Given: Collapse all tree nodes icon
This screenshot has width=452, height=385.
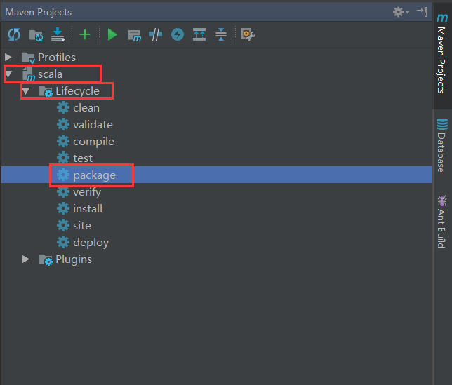Looking at the screenshot, I should (221, 34).
